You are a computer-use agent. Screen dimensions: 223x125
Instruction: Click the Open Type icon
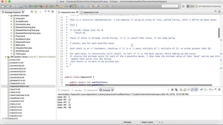[57, 6]
